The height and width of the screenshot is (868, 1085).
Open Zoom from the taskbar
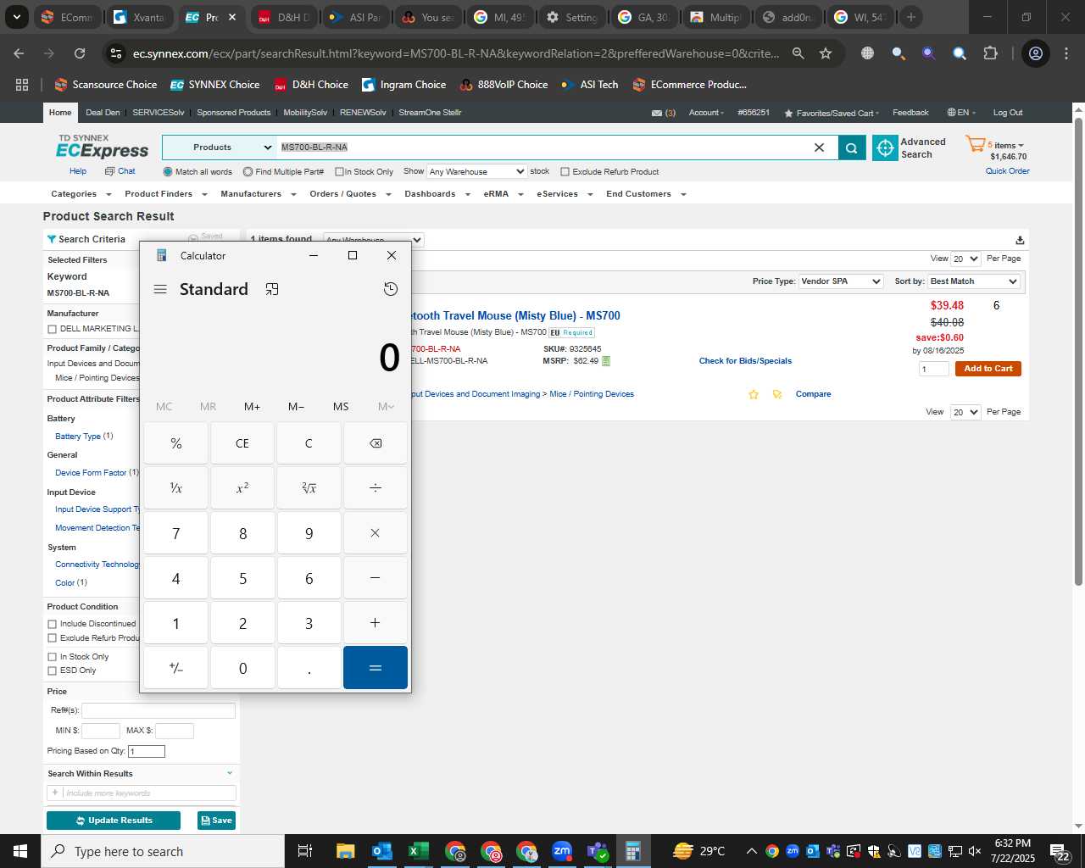[562, 851]
